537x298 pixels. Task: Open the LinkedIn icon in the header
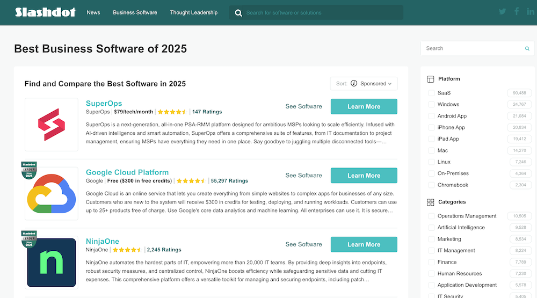pyautogui.click(x=530, y=12)
